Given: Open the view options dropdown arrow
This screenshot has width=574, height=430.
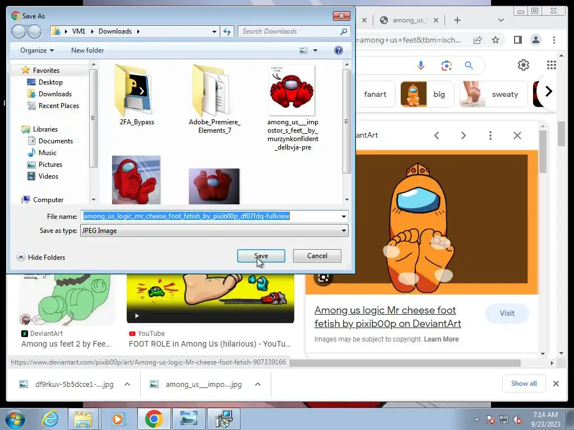Looking at the screenshot, I should 315,50.
